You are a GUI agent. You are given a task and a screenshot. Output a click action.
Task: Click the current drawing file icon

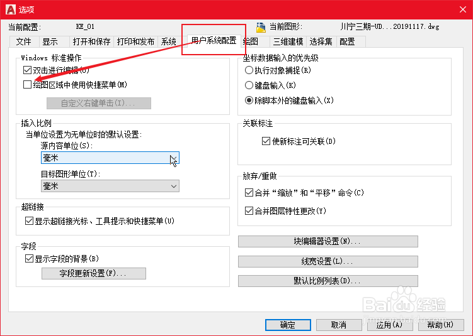(261, 27)
